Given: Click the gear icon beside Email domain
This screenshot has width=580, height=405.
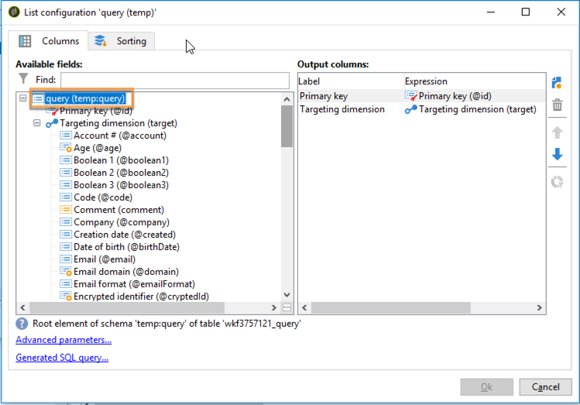Looking at the screenshot, I should (x=66, y=272).
